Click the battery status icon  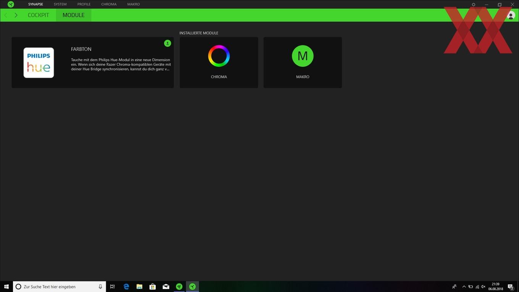pyautogui.click(x=471, y=287)
